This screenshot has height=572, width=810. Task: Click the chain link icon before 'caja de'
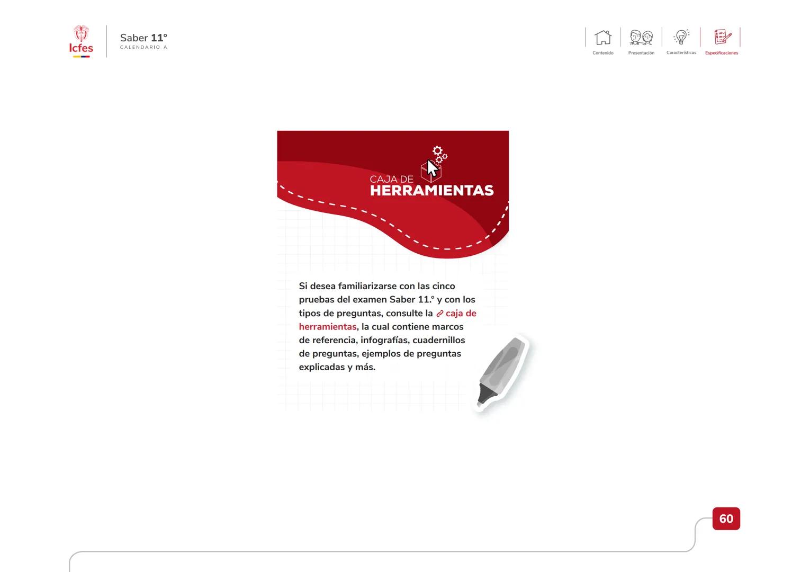439,314
